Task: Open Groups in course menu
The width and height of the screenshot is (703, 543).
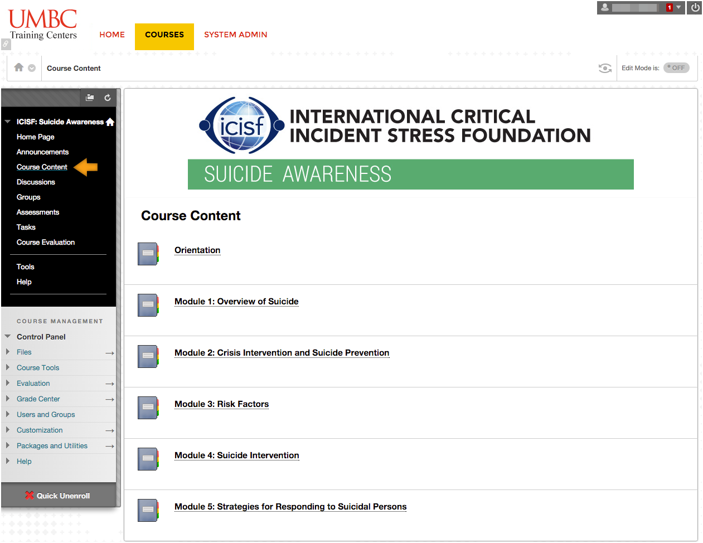Action: 28,197
